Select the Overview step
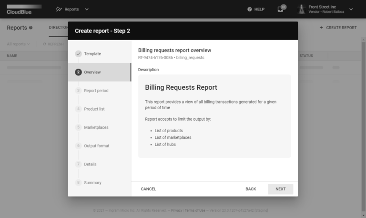 pos(100,72)
